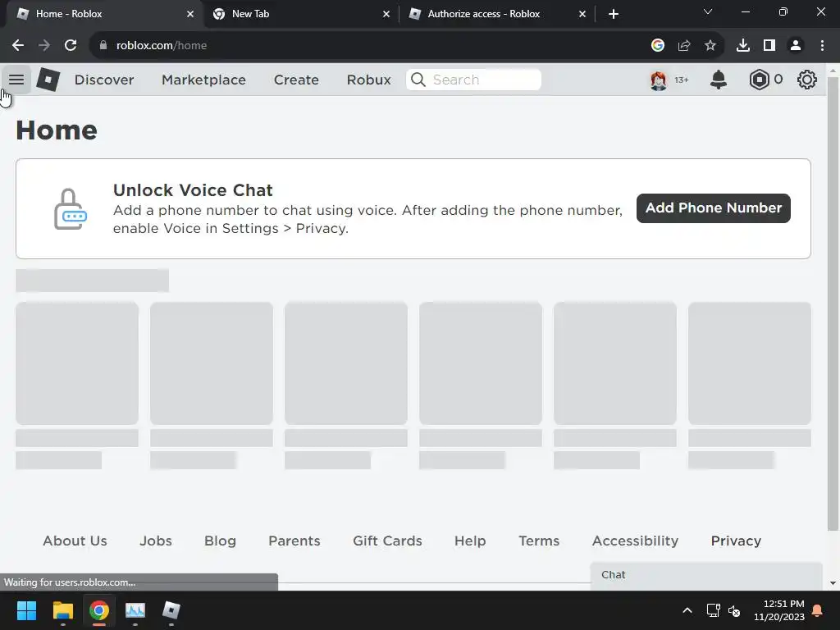Image resolution: width=840 pixels, height=630 pixels.
Task: Open the About Us footer link
Action: click(x=75, y=541)
